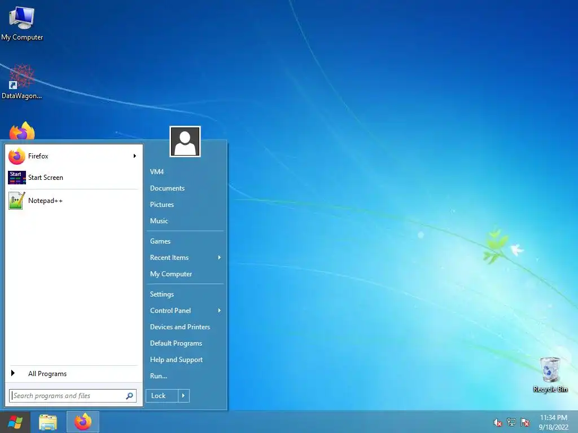Select the DataWagon desktop shortcut
Image resolution: width=578 pixels, height=433 pixels.
click(x=22, y=82)
